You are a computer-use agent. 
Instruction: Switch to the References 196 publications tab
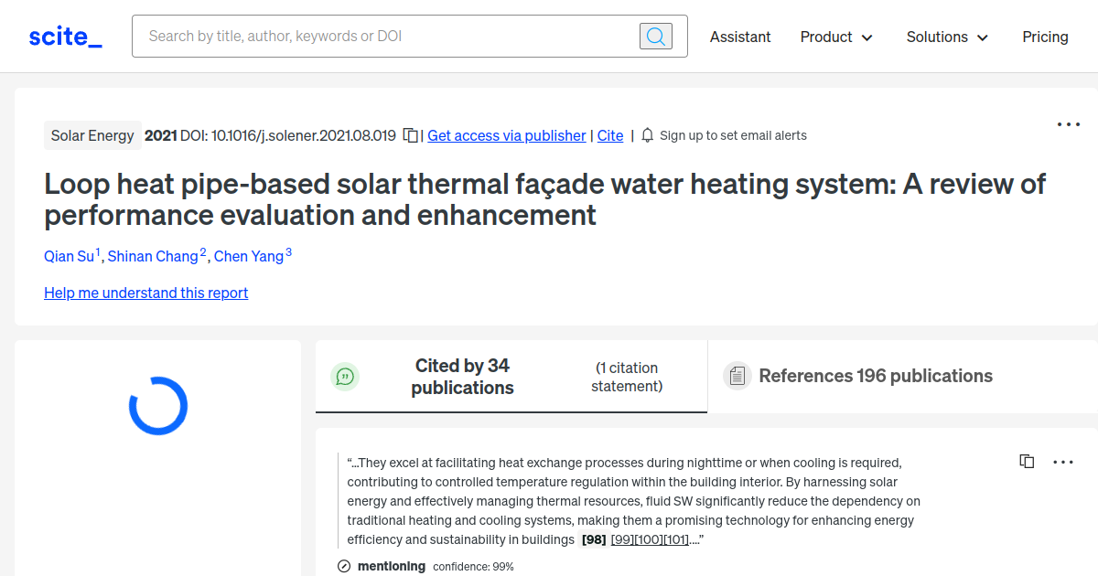pos(875,376)
